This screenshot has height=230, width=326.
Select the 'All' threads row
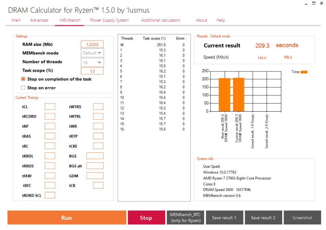[152, 45]
